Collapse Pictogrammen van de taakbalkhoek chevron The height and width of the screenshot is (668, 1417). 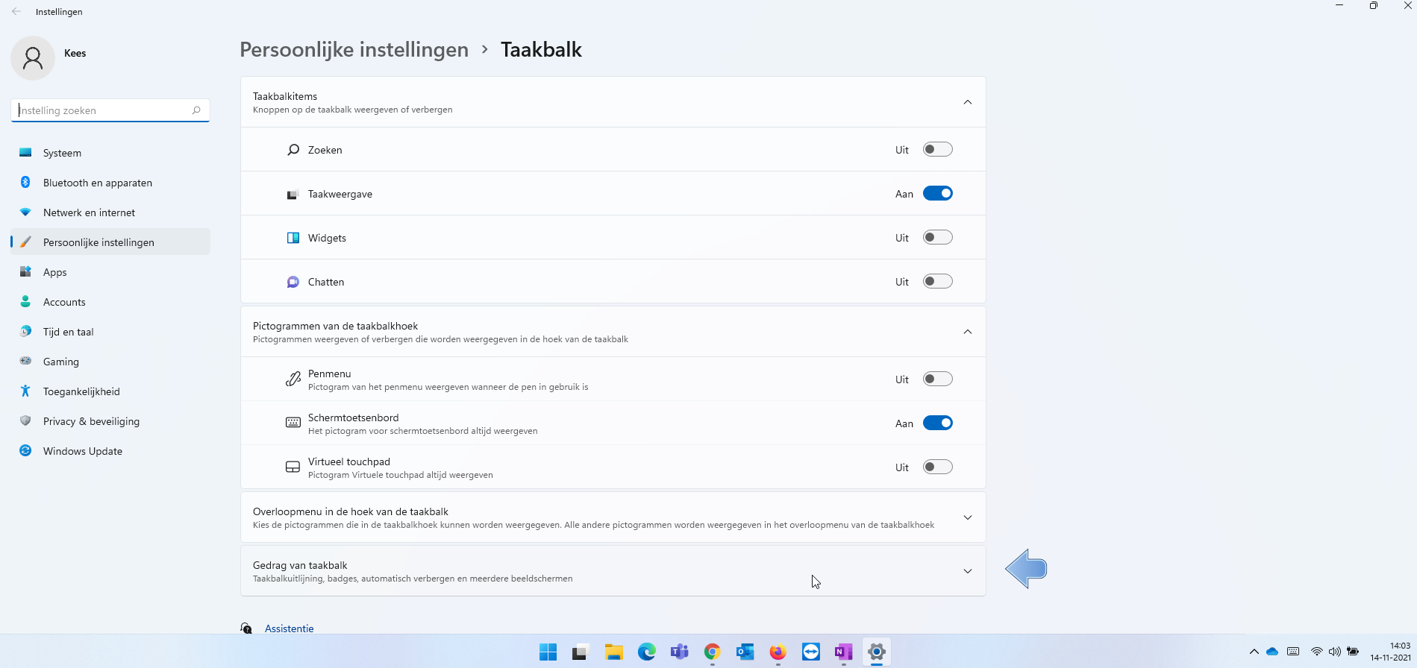[968, 332]
